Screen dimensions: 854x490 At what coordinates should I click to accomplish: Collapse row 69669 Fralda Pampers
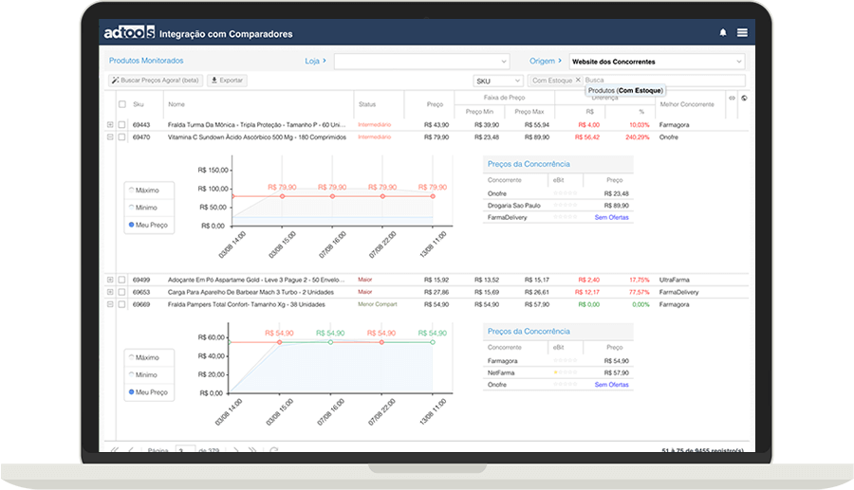click(110, 304)
